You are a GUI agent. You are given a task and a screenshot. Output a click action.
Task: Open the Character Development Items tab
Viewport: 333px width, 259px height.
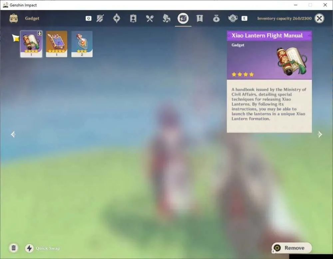133,18
